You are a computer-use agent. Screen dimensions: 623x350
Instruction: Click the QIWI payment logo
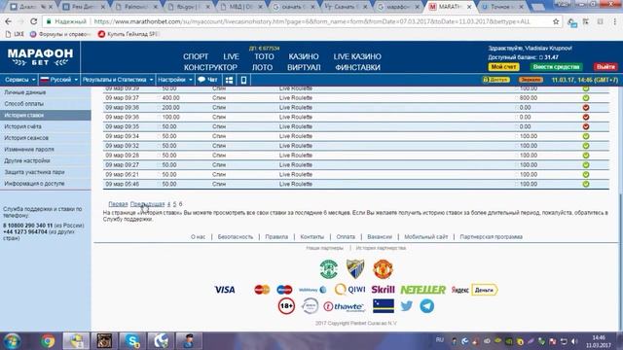[x=350, y=290]
